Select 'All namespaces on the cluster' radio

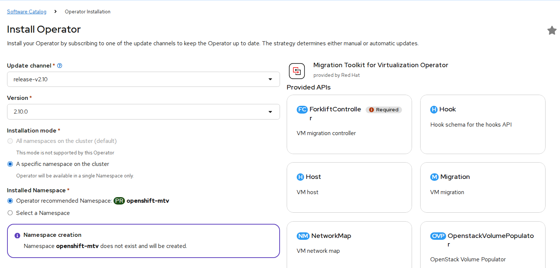(10, 141)
